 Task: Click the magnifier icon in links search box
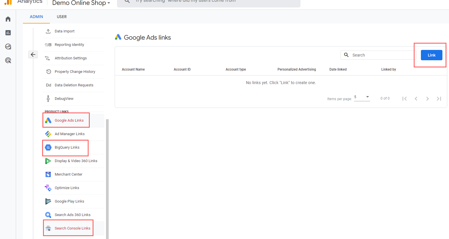click(x=346, y=55)
